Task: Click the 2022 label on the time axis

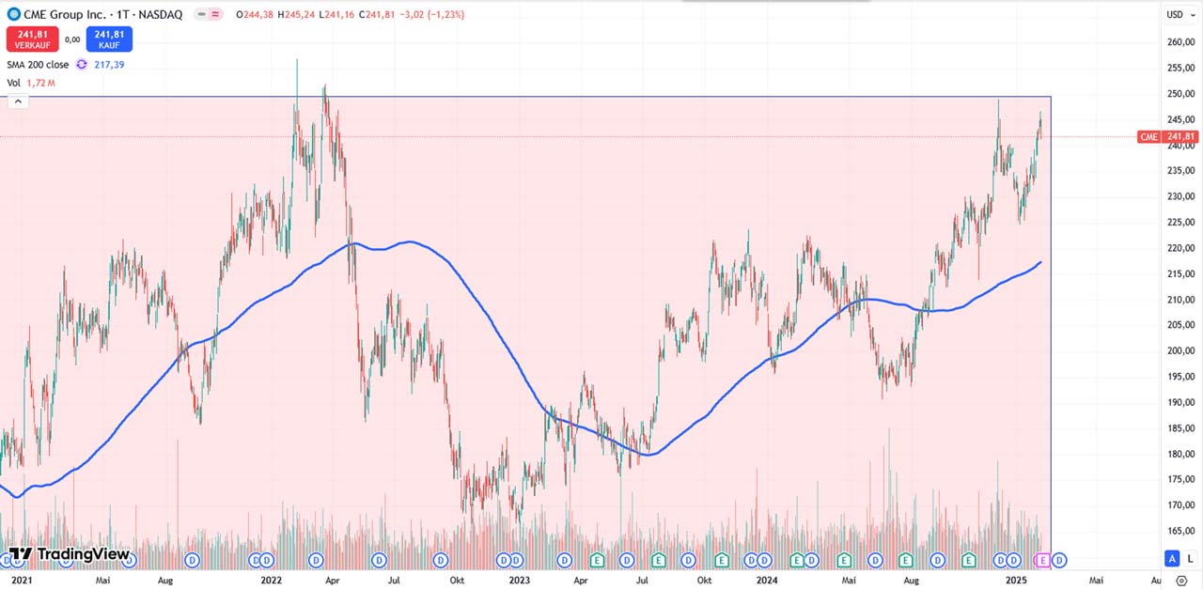Action: (272, 582)
